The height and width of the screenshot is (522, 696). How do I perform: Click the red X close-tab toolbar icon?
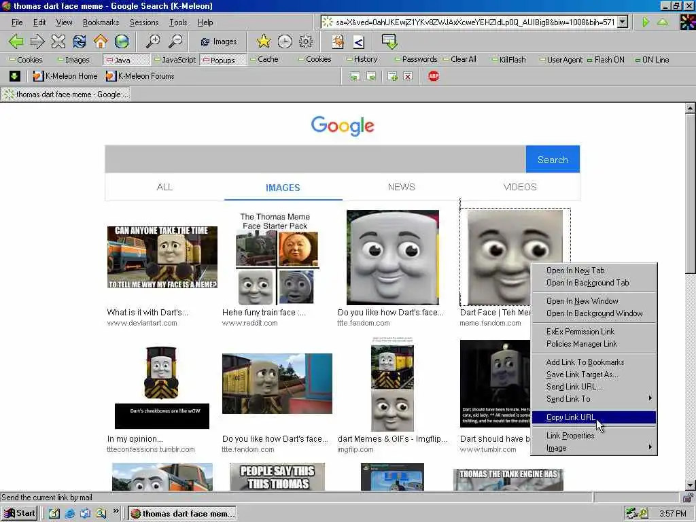(x=408, y=76)
